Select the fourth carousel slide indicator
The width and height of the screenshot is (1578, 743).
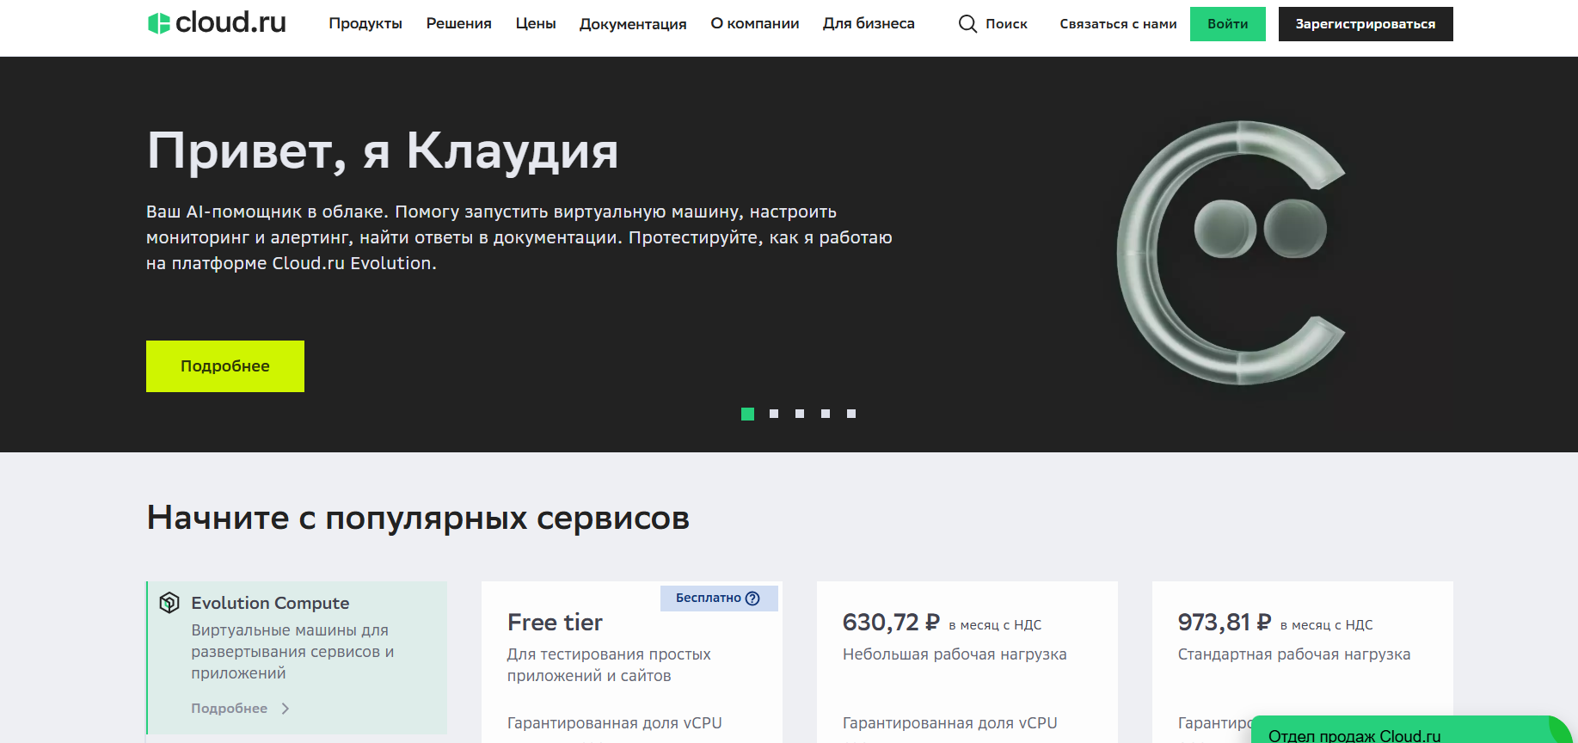click(x=826, y=414)
